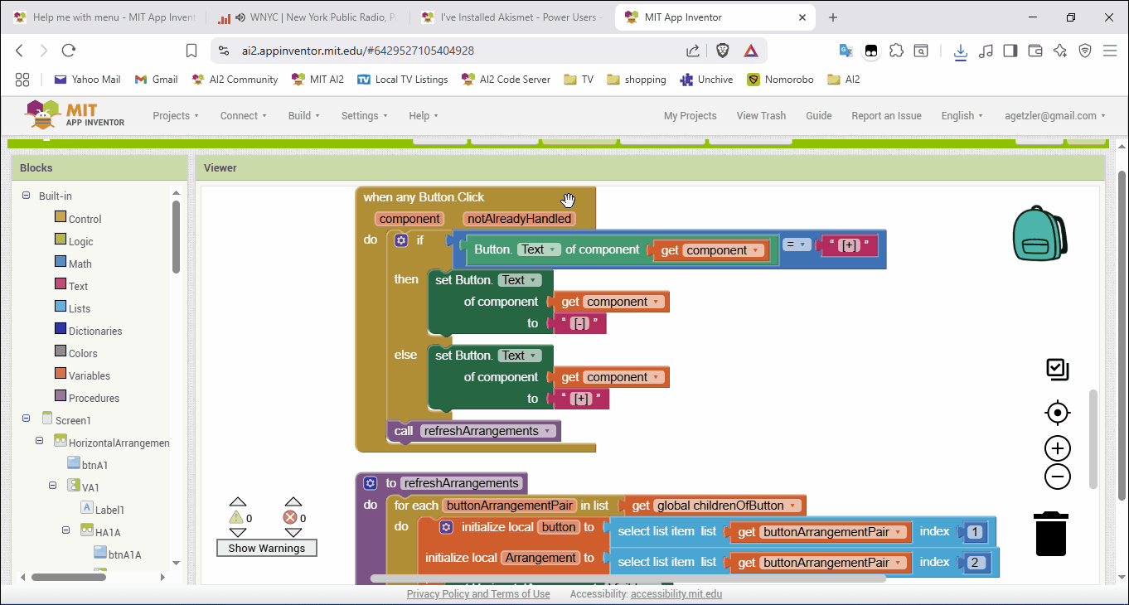Zoom in on the blocks workspace

tap(1058, 449)
